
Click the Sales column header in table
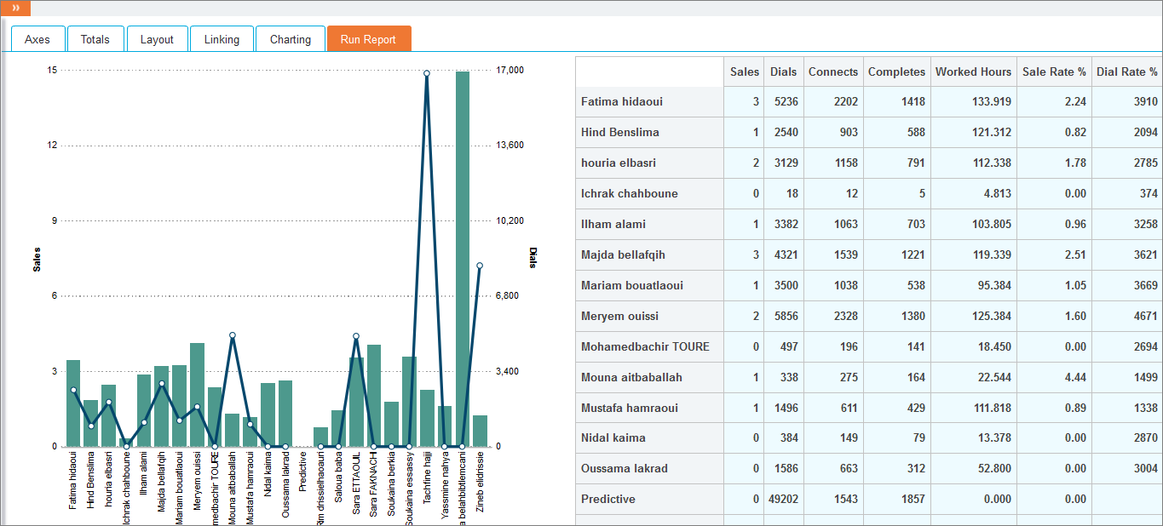[745, 71]
